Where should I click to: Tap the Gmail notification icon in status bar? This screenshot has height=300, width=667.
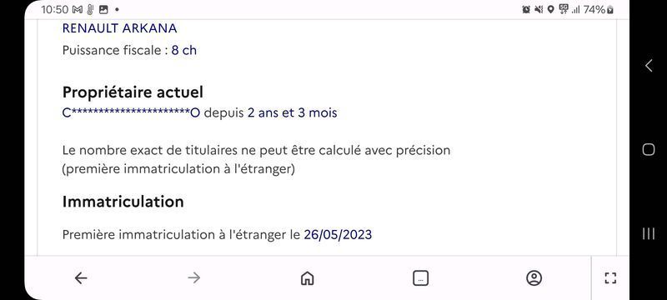point(78,9)
